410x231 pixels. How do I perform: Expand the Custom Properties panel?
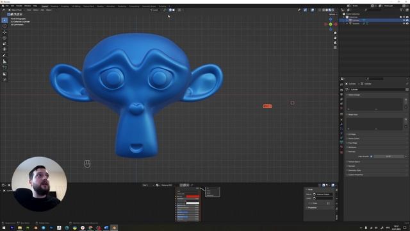pyautogui.click(x=356, y=175)
